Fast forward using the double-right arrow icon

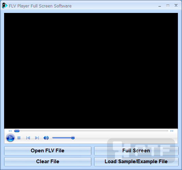point(172,131)
